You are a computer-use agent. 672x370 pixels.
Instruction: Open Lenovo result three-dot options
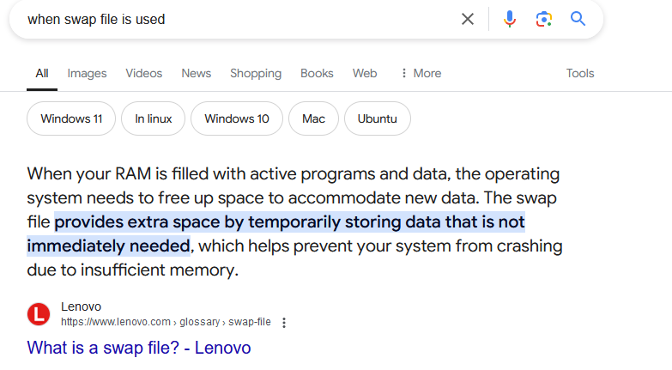[284, 323]
